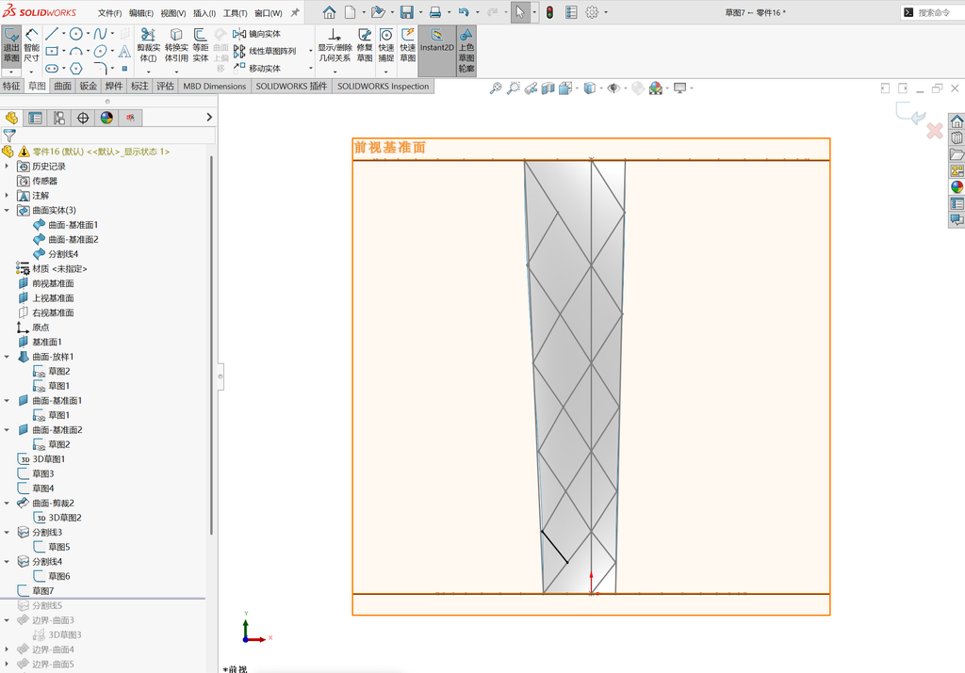Screen dimensions: 965x673
Task: Collapse the 分割线3 tree node
Action: (7, 532)
